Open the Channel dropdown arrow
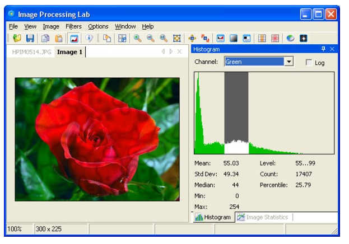The height and width of the screenshot is (244, 349). (289, 62)
